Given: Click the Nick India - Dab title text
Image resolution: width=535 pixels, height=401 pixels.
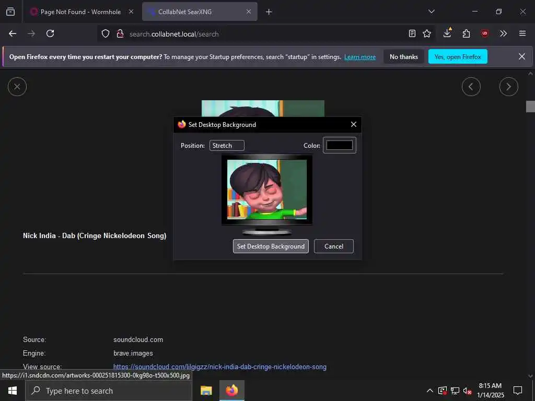Looking at the screenshot, I should click(95, 235).
